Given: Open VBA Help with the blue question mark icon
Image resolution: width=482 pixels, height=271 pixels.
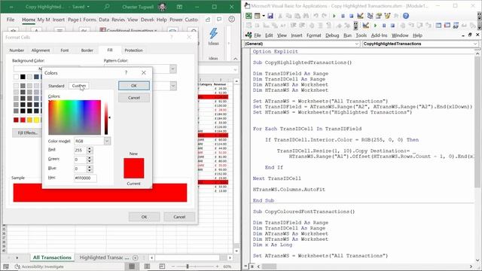Looking at the screenshot, I should tap(406, 16).
